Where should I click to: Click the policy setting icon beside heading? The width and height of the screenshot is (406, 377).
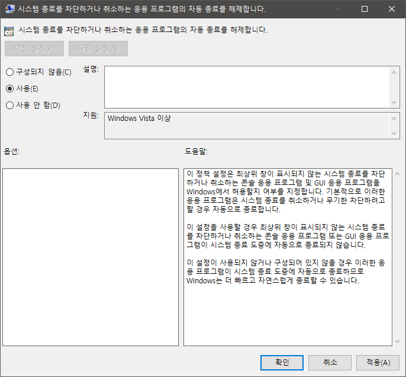click(x=9, y=31)
